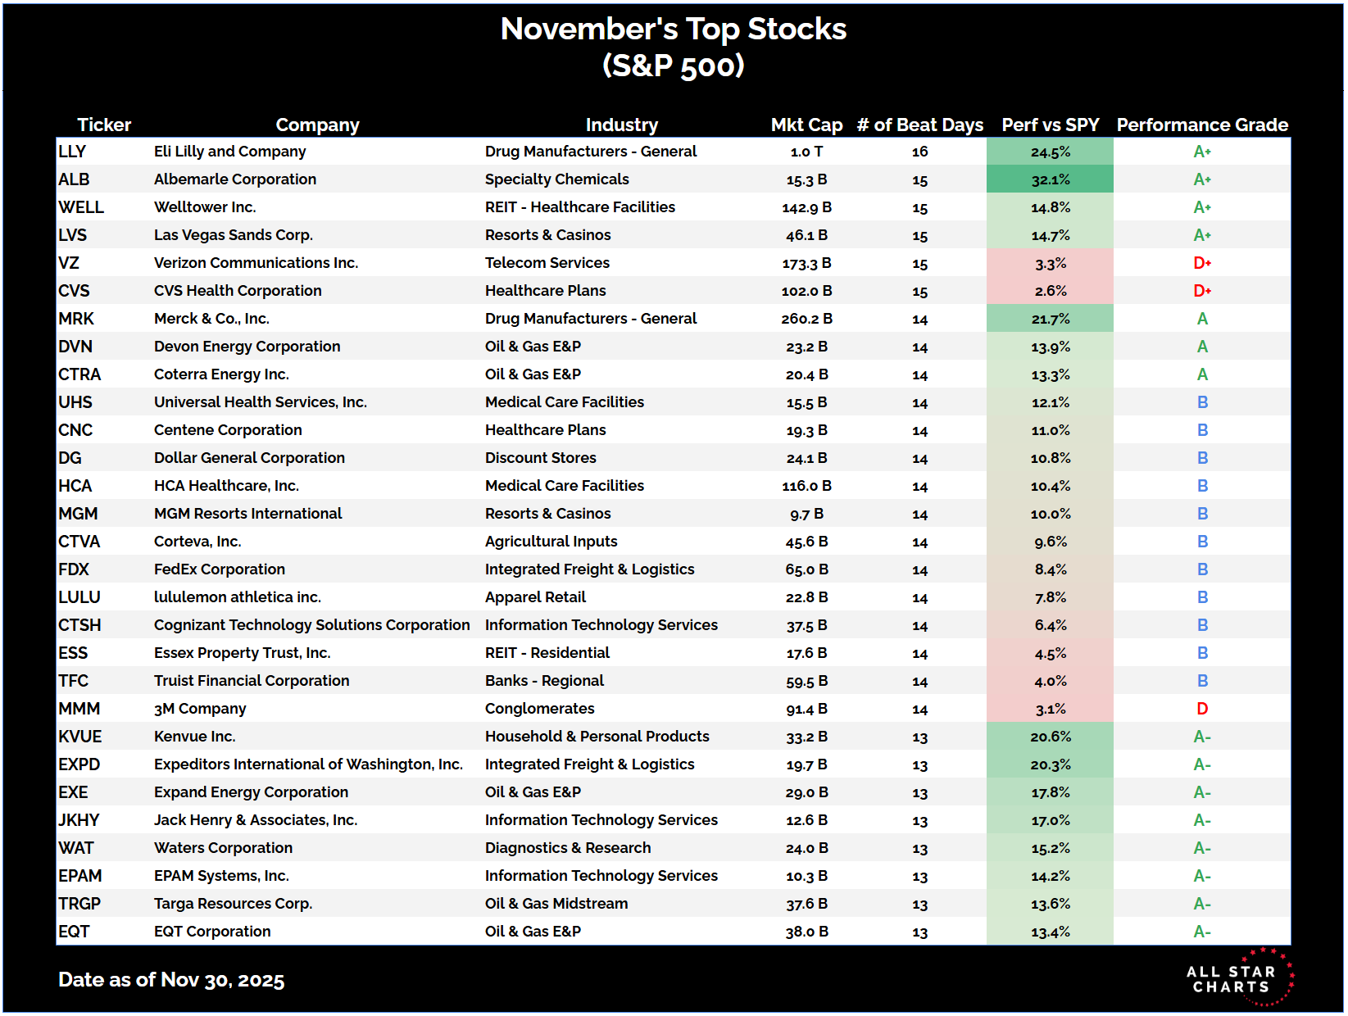Click the LLY ticker symbol
The image size is (1348, 1016).
pos(72,152)
